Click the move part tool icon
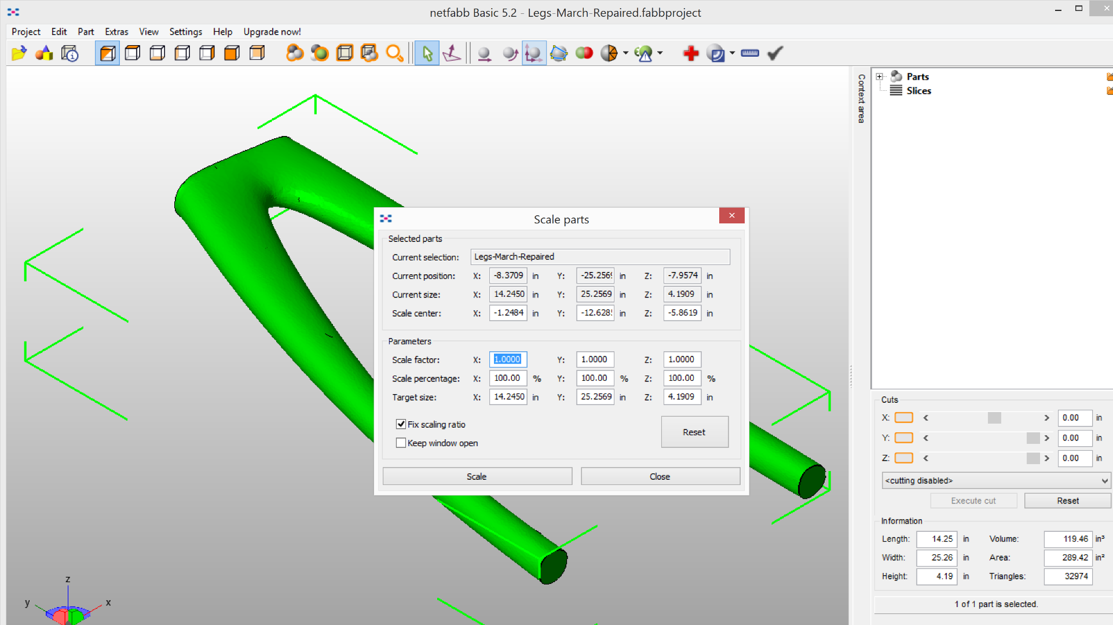This screenshot has height=625, width=1113. tap(485, 54)
